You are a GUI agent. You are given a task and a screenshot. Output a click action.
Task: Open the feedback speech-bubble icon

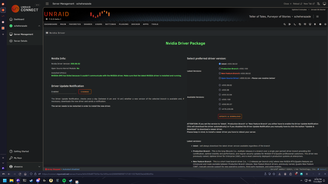305,24
